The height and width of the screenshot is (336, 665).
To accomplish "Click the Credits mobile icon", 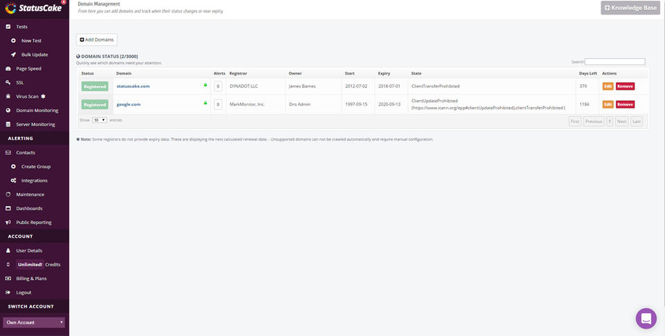I will 8,265.
